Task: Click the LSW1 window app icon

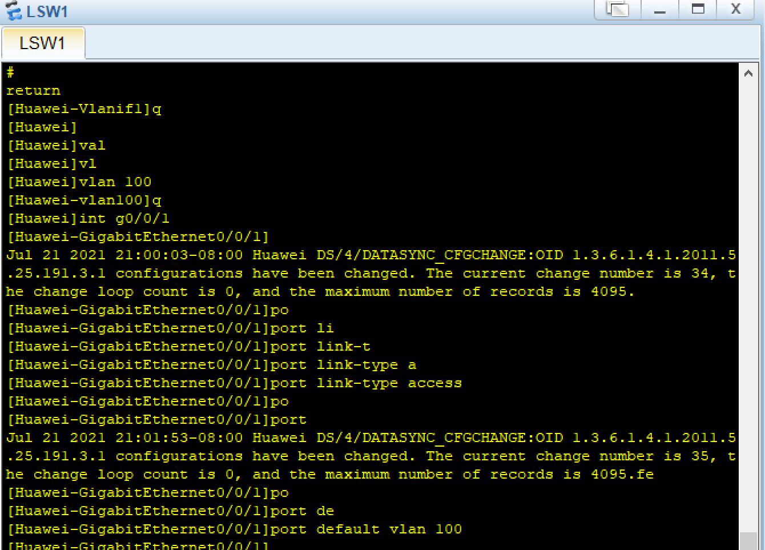Action: click(13, 11)
